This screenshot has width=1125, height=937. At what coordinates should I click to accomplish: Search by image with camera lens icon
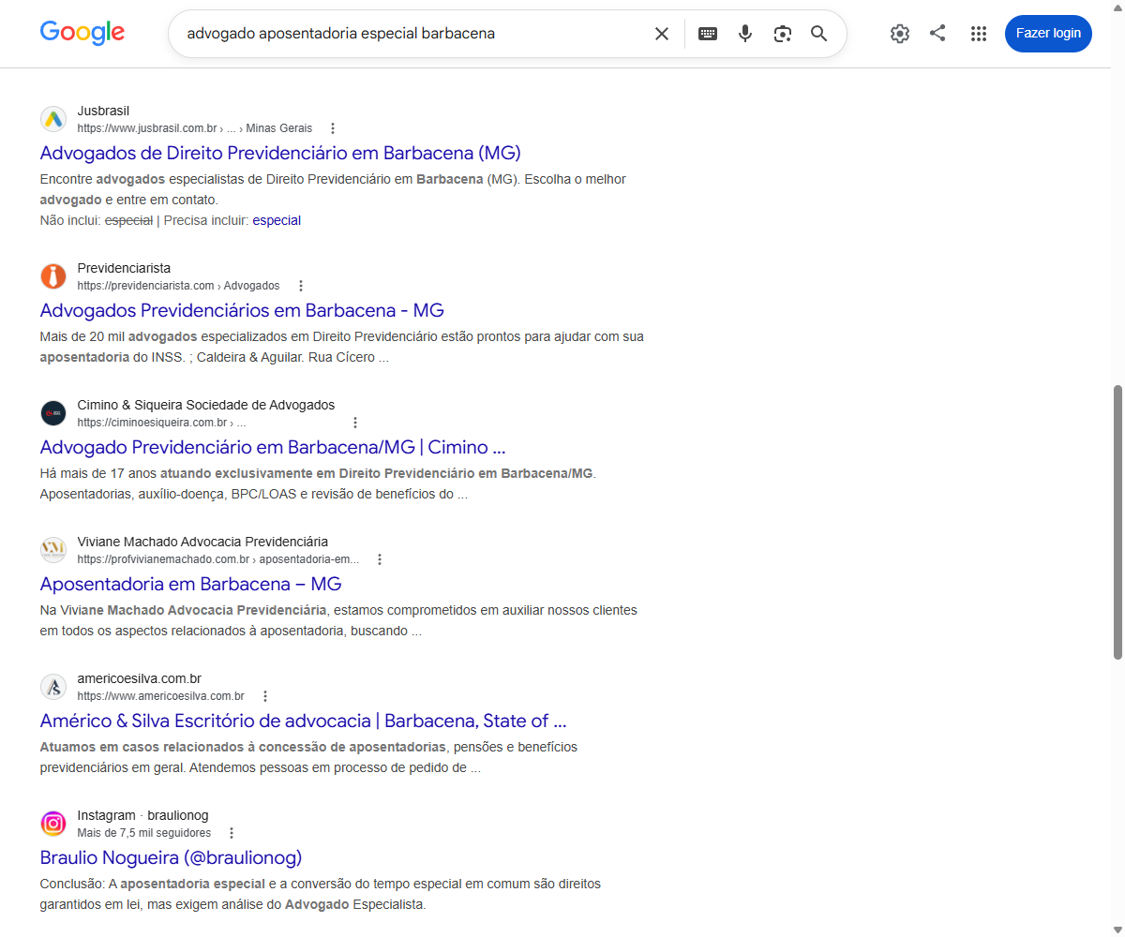coord(783,34)
